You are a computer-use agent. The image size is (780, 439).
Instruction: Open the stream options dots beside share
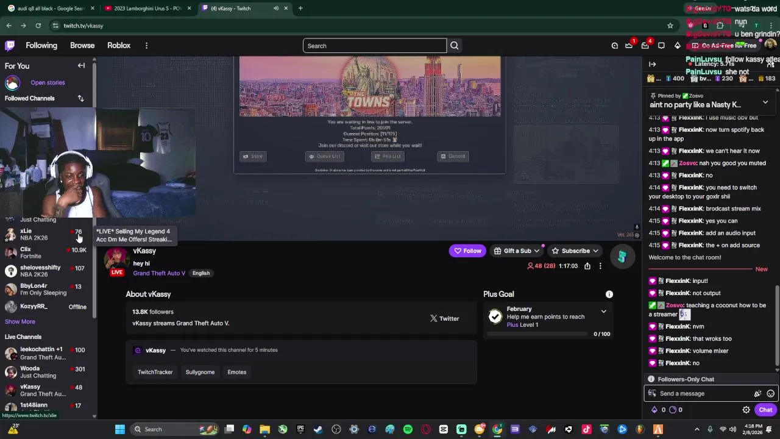[600, 266]
